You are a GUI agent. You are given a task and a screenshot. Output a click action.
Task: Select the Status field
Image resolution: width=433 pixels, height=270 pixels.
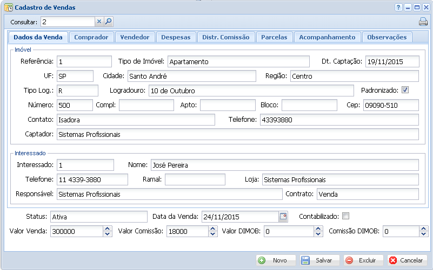(x=98, y=217)
